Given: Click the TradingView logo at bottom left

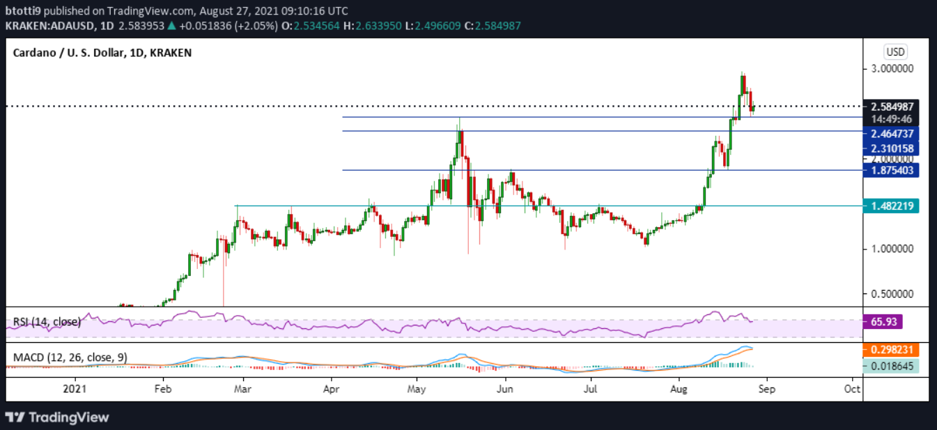Looking at the screenshot, I should pos(58,417).
